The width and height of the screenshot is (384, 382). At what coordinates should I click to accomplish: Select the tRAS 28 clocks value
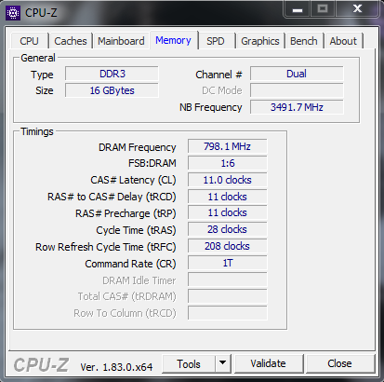227,229
